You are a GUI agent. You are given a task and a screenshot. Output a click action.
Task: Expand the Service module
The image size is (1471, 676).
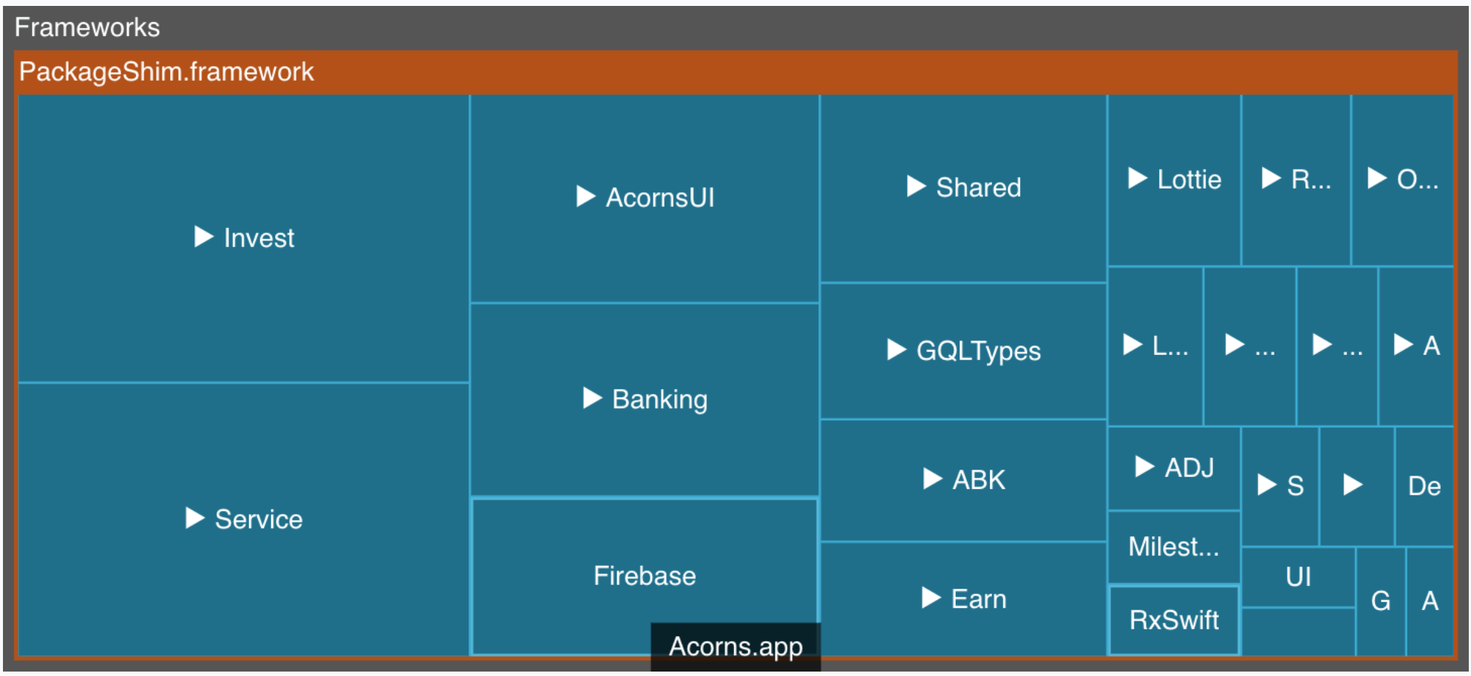[x=197, y=519]
